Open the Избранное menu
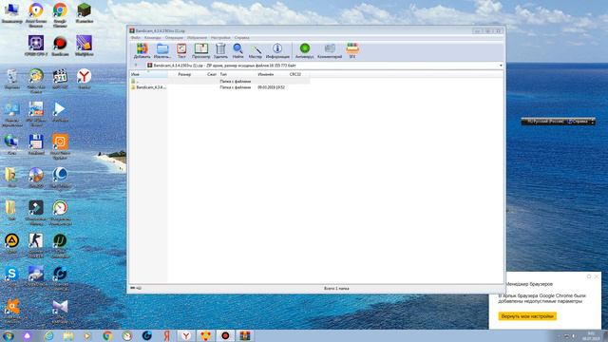Viewport: 608px width, 342px height. coord(197,38)
